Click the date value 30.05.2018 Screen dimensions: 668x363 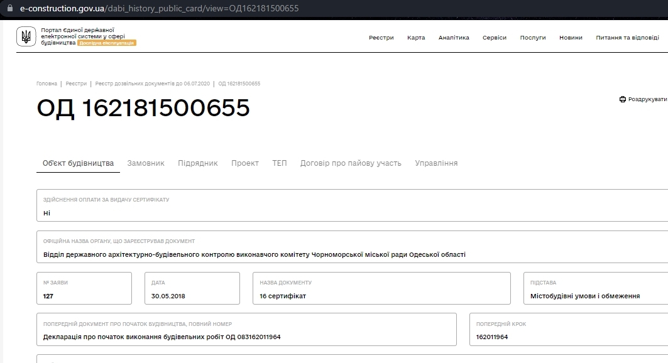pos(168,296)
